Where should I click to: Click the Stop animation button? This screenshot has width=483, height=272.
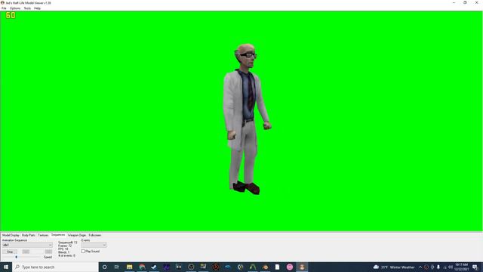pyautogui.click(x=10, y=252)
